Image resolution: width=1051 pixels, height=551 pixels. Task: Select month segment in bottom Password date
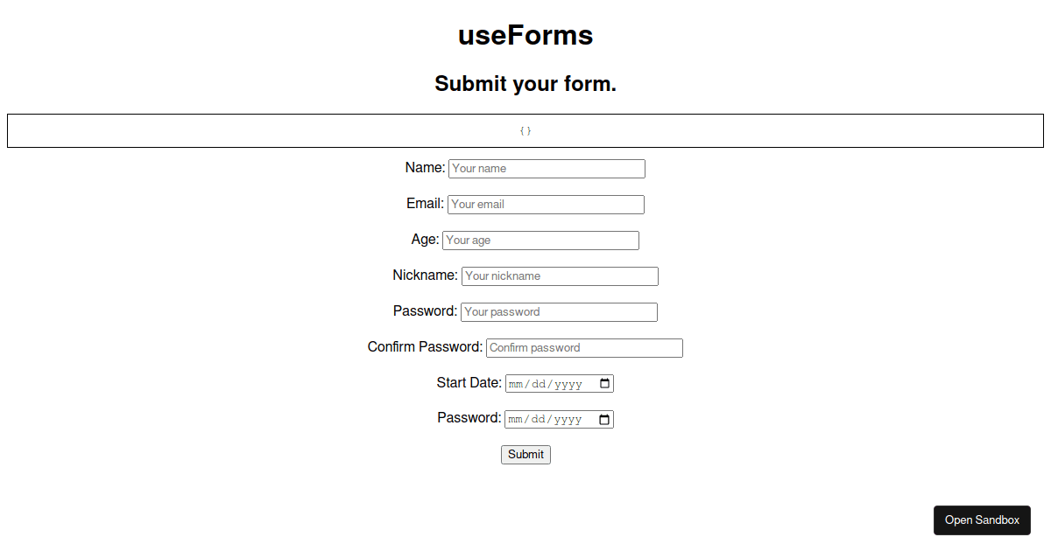coord(515,420)
